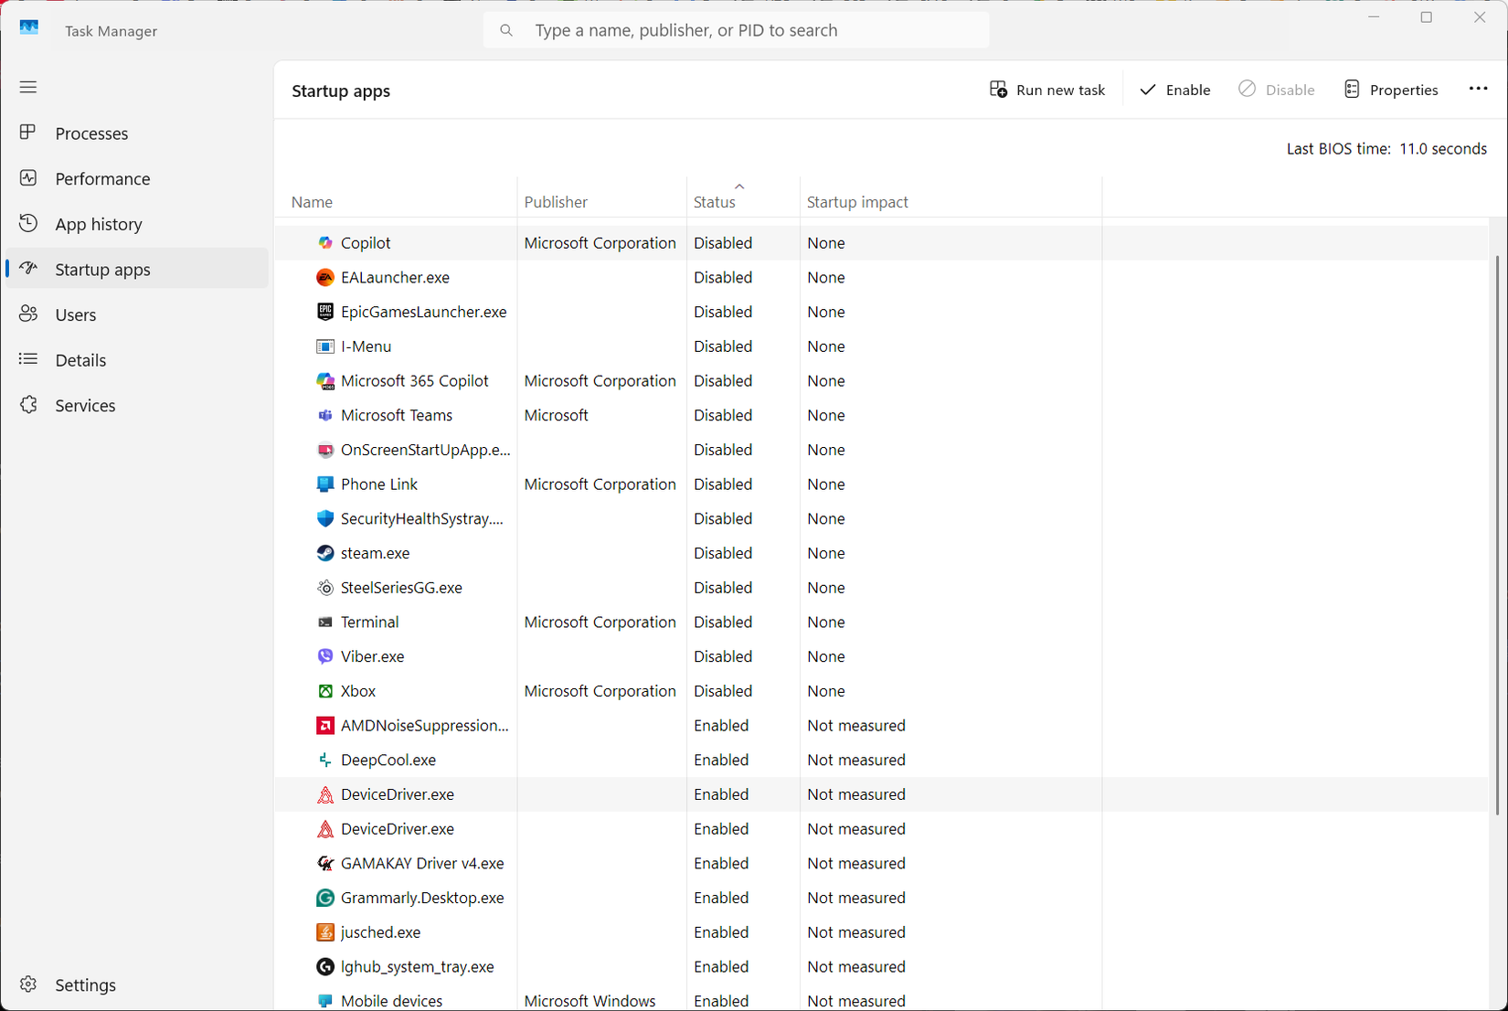Select the Xbox app icon

324,691
